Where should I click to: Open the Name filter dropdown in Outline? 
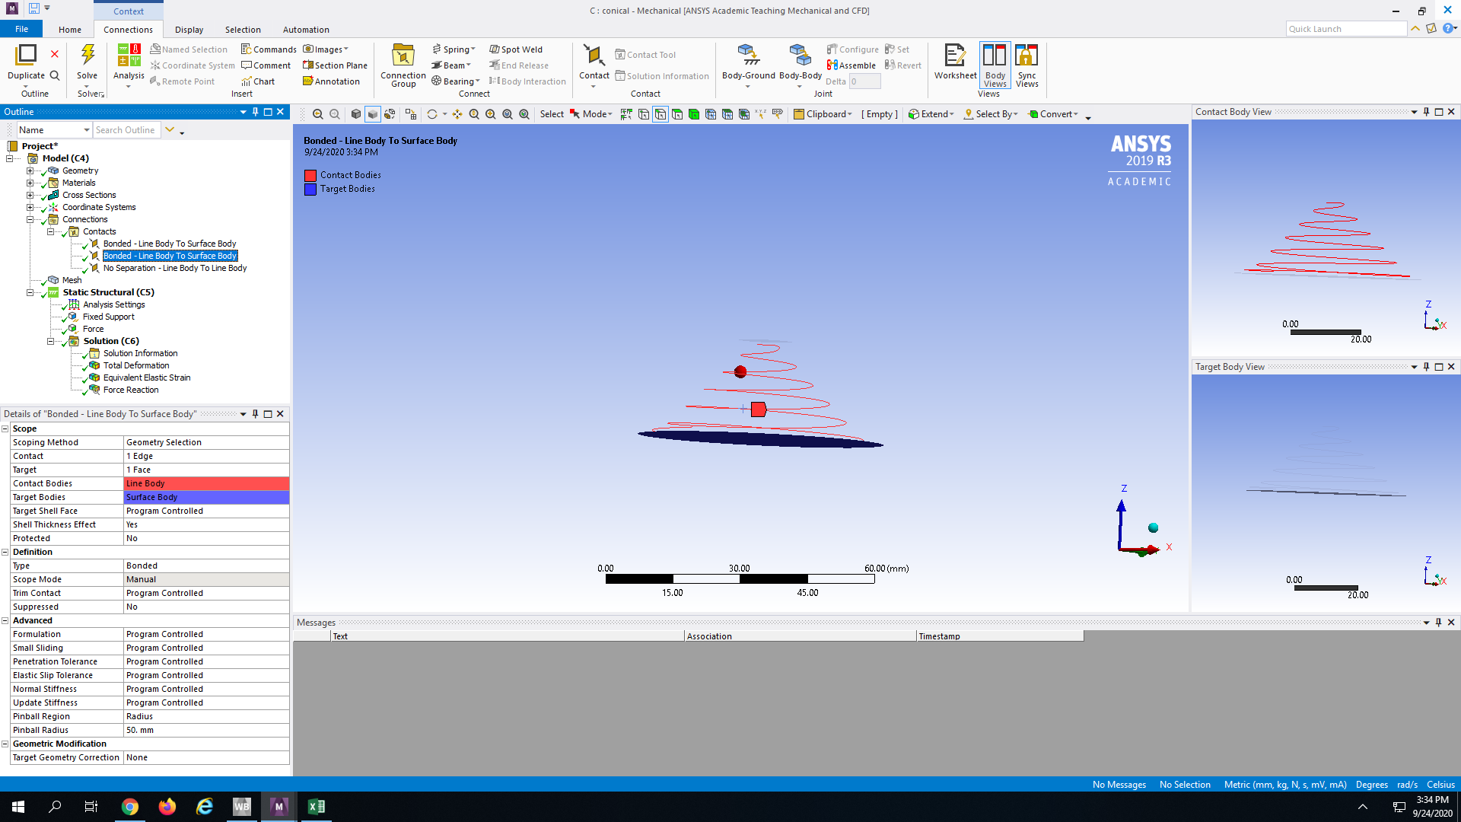coord(87,130)
